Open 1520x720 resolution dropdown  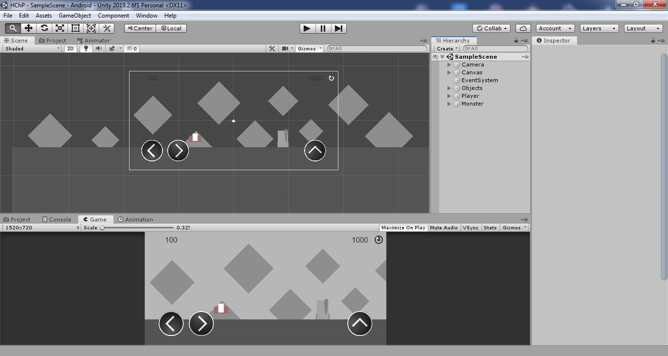[x=42, y=228]
